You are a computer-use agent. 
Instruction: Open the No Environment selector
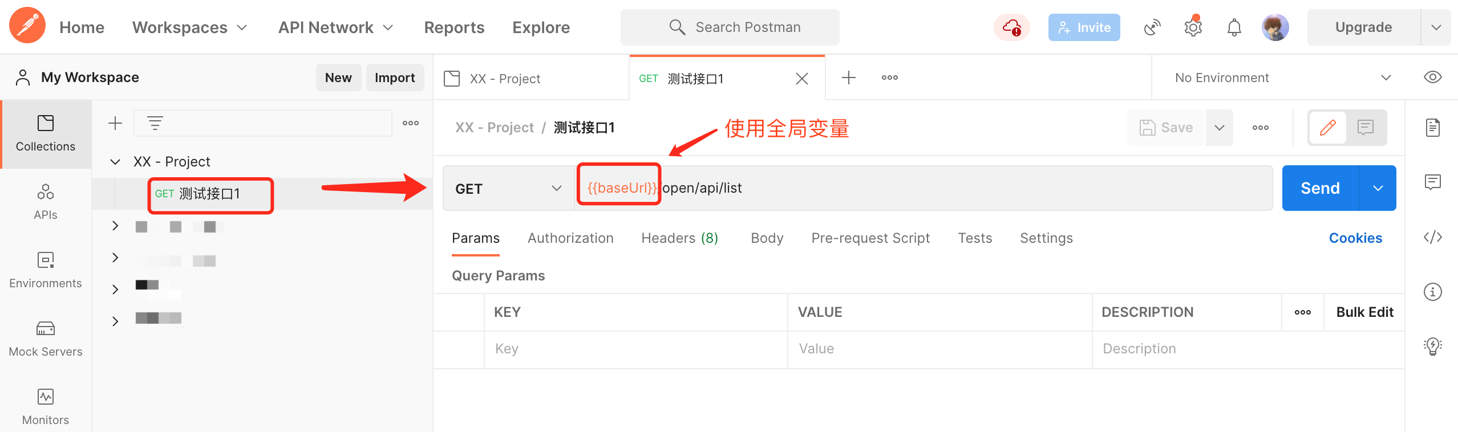(x=1283, y=78)
